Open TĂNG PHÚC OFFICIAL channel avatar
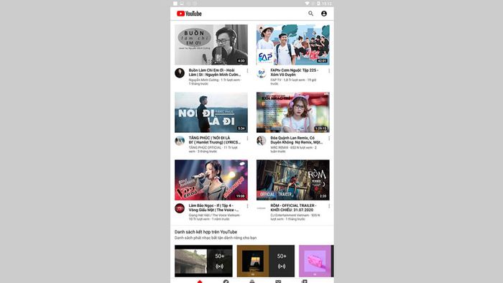 click(x=180, y=141)
